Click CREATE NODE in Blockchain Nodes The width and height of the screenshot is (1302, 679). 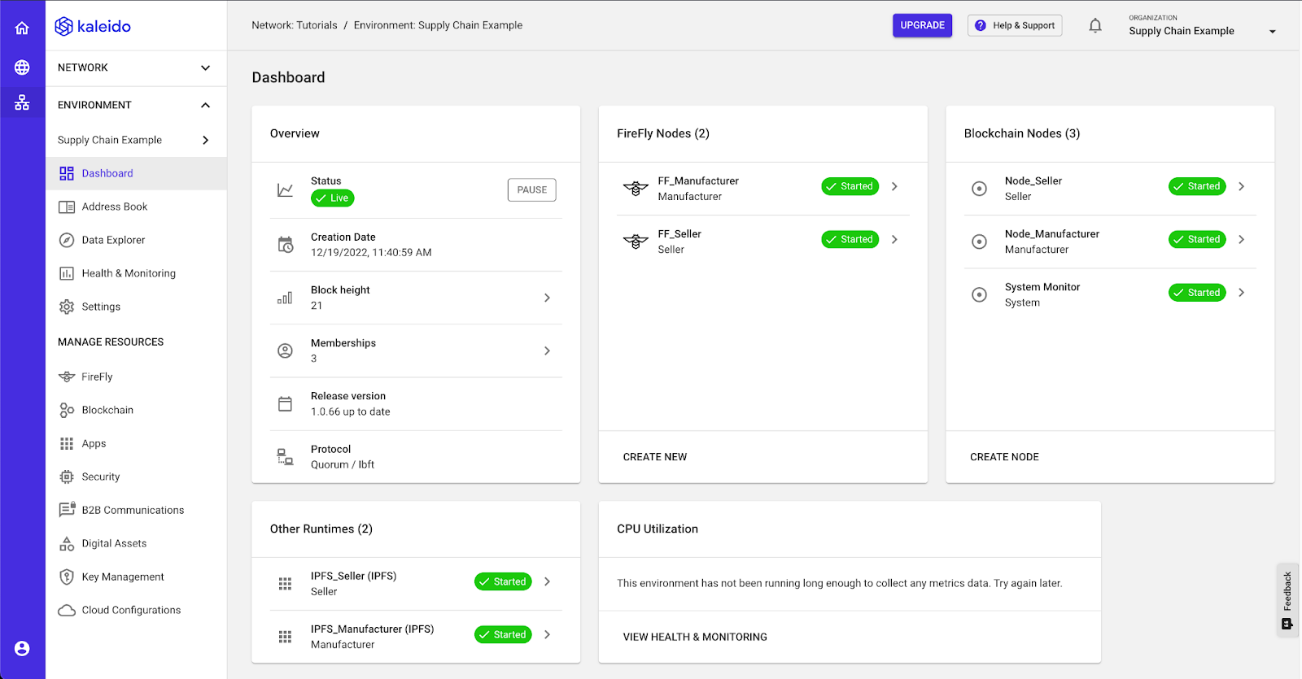coord(1004,457)
